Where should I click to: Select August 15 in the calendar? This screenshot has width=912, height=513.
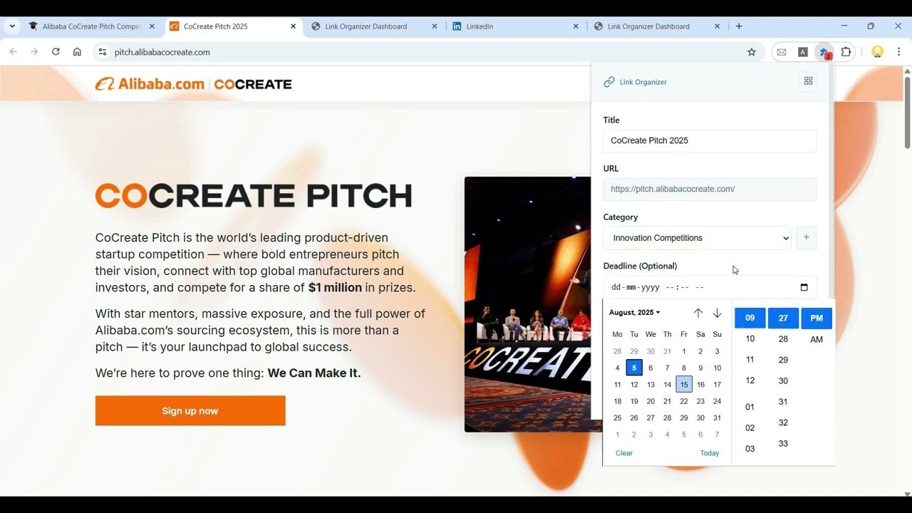[x=684, y=385]
